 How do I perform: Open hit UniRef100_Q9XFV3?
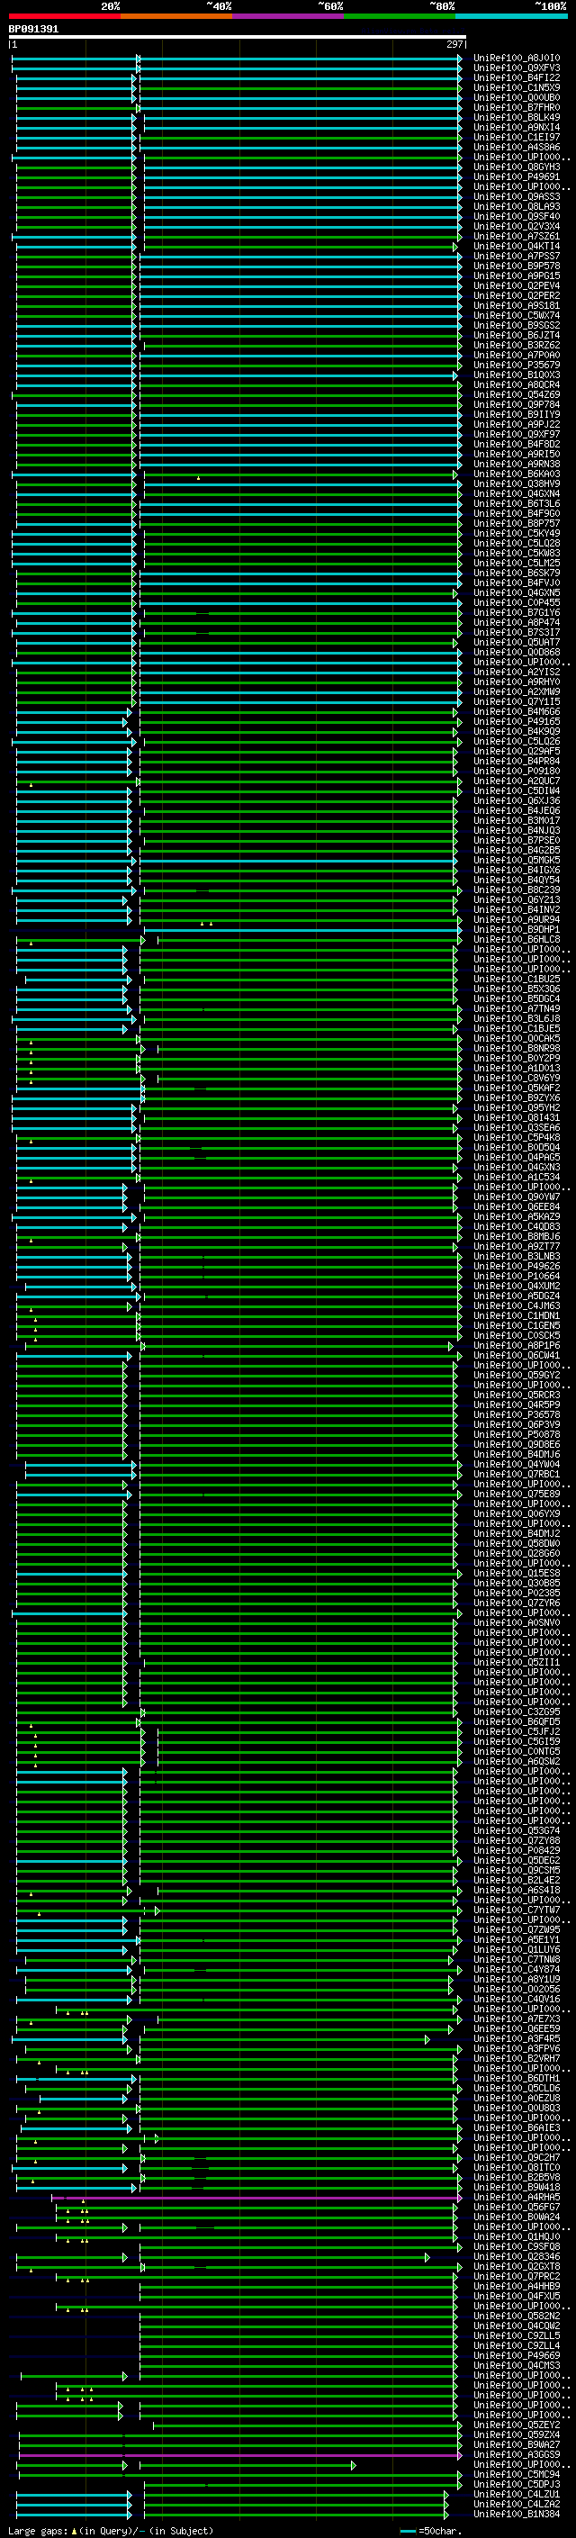pos(516,68)
